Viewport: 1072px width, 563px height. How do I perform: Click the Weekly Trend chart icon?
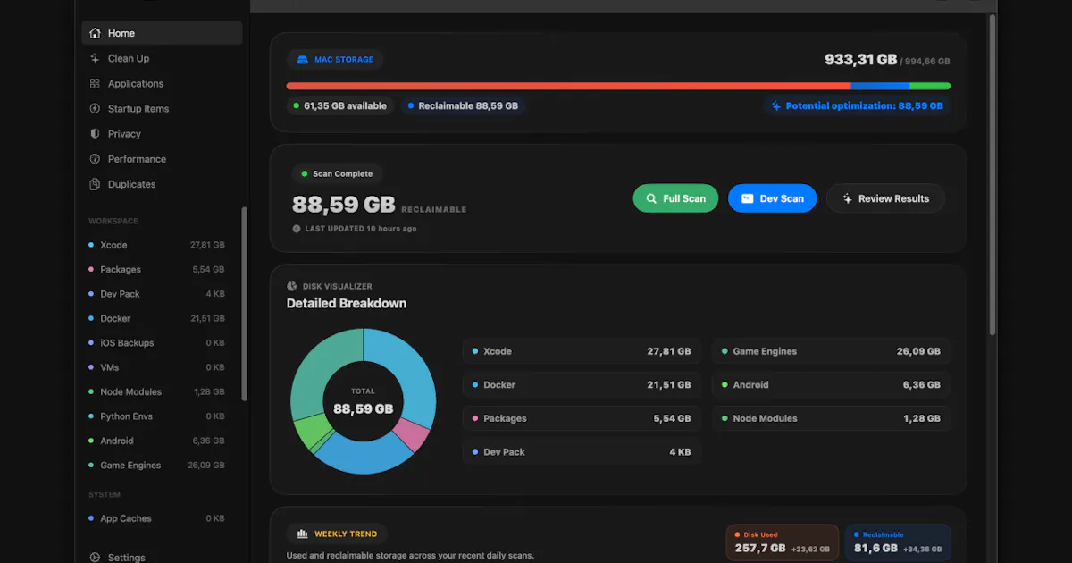tap(302, 534)
